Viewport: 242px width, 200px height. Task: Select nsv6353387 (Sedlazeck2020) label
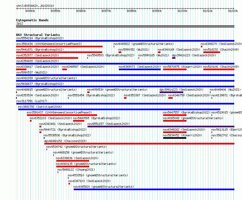point(145,95)
